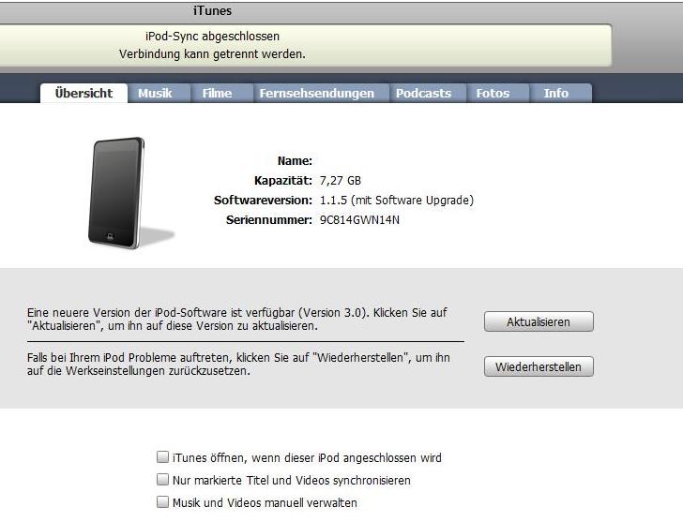Check Nur markierte Titel und Videos synchronisieren
The width and height of the screenshot is (683, 522).
[162, 480]
